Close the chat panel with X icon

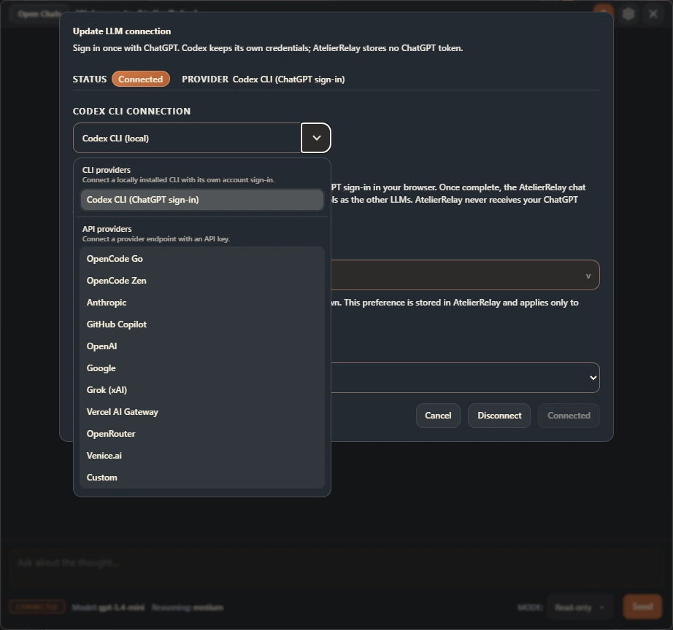[x=653, y=14]
